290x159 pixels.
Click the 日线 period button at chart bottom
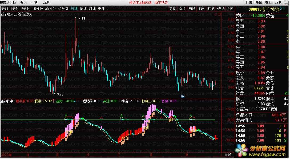[x=228, y=154]
